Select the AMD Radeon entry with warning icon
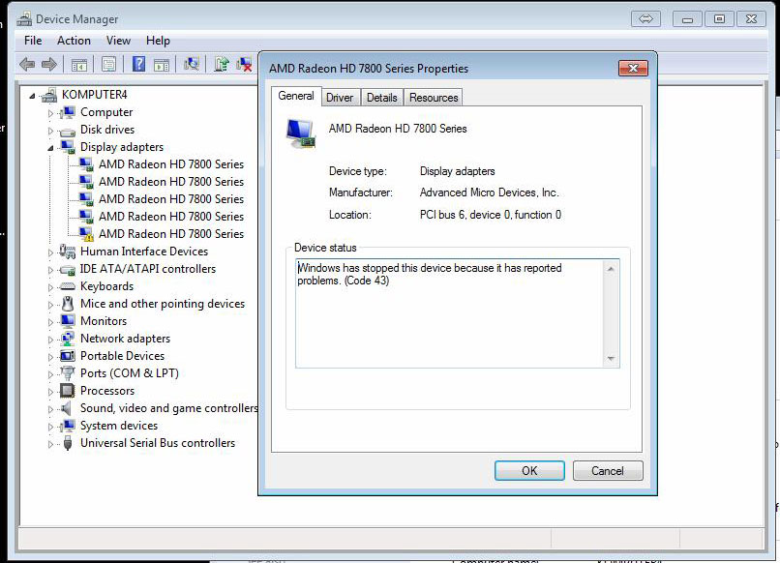The height and width of the screenshot is (563, 780). tap(171, 234)
